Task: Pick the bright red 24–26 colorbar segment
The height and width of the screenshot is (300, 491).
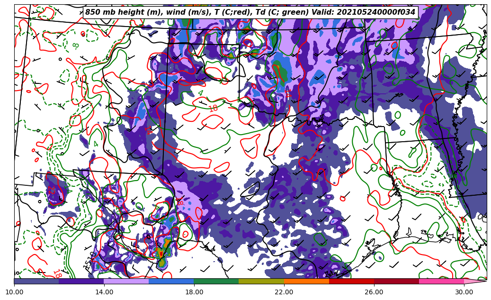Action: click(x=351, y=281)
